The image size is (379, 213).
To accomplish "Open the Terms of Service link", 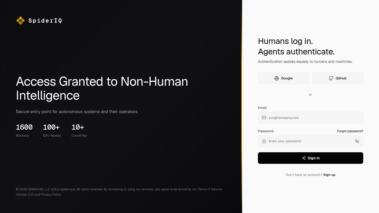I will click(x=210, y=189).
